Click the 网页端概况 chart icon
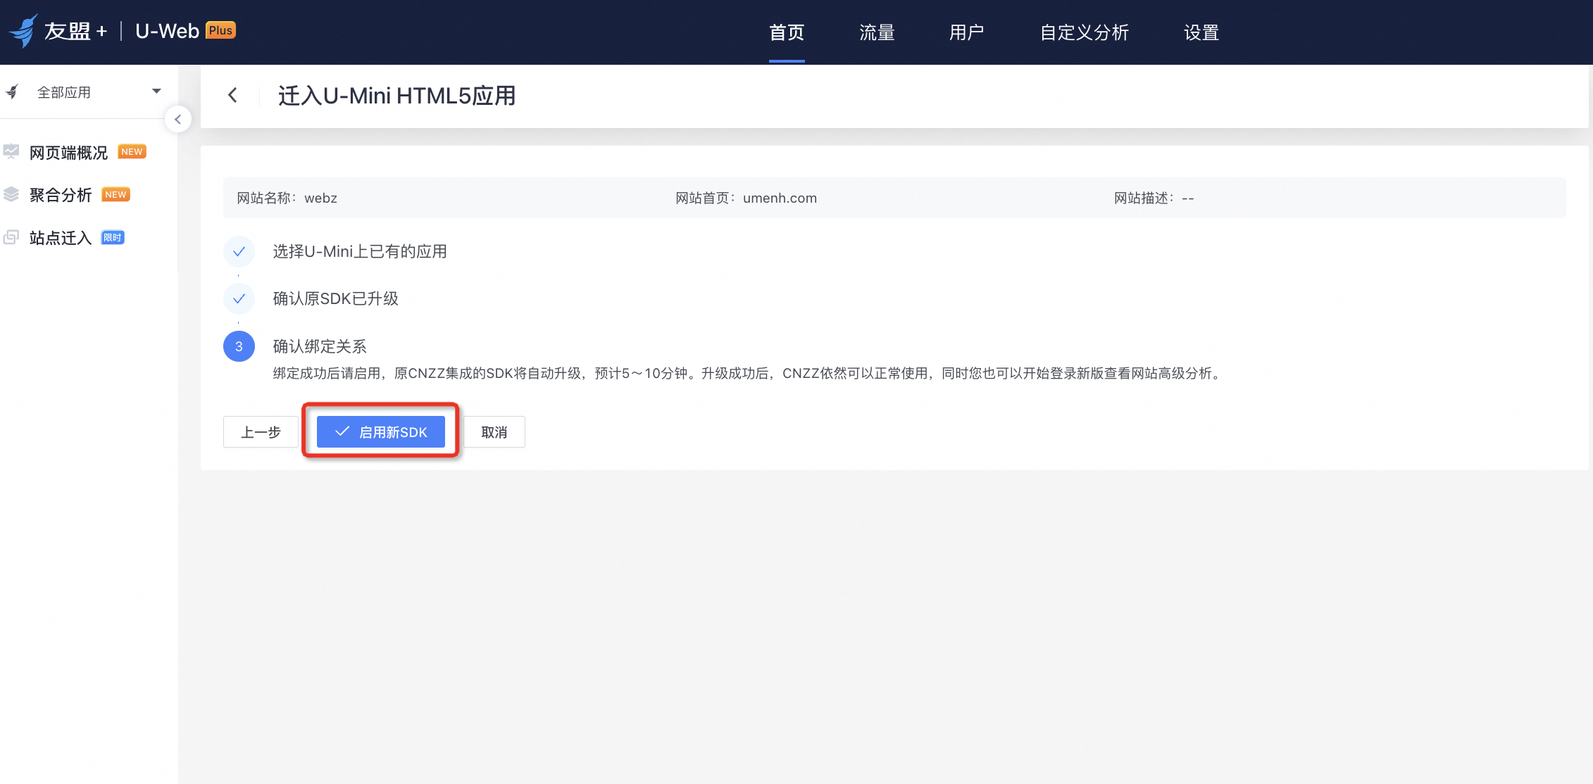The image size is (1593, 784). coord(11,151)
